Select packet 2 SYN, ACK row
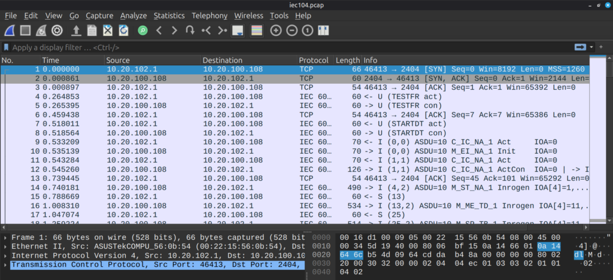Viewport: 613px width, 280px height. pos(295,78)
